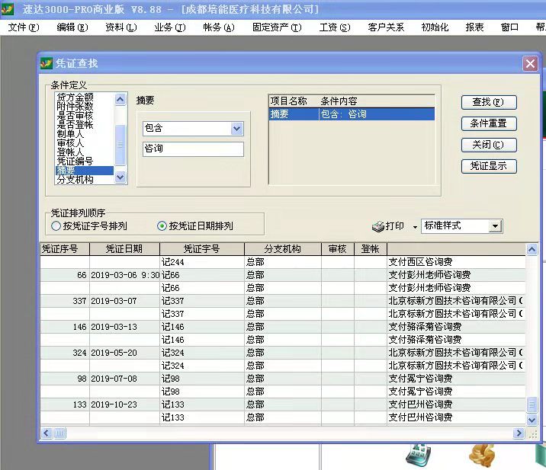Open the 帐务 menu
The height and width of the screenshot is (470, 546).
[218, 27]
